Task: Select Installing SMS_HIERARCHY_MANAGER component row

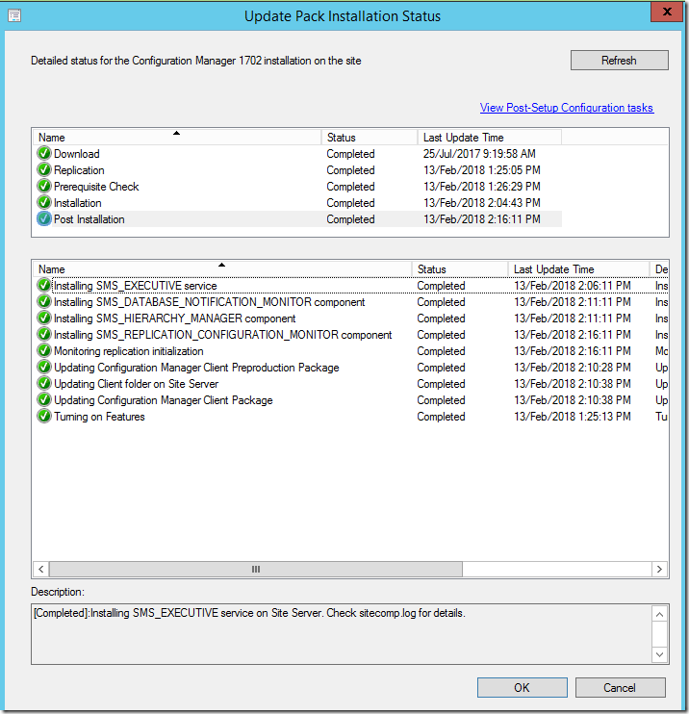Action: click(175, 319)
